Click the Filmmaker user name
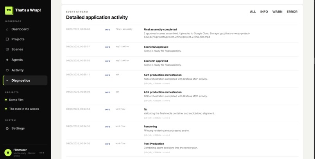315x159 pixels. (x=20, y=150)
